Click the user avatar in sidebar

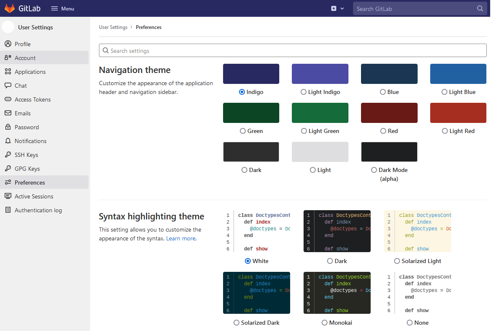point(8,27)
